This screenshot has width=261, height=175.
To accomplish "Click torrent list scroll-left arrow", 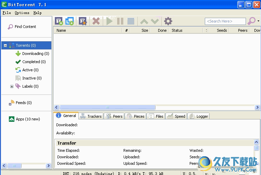I will (57, 107).
